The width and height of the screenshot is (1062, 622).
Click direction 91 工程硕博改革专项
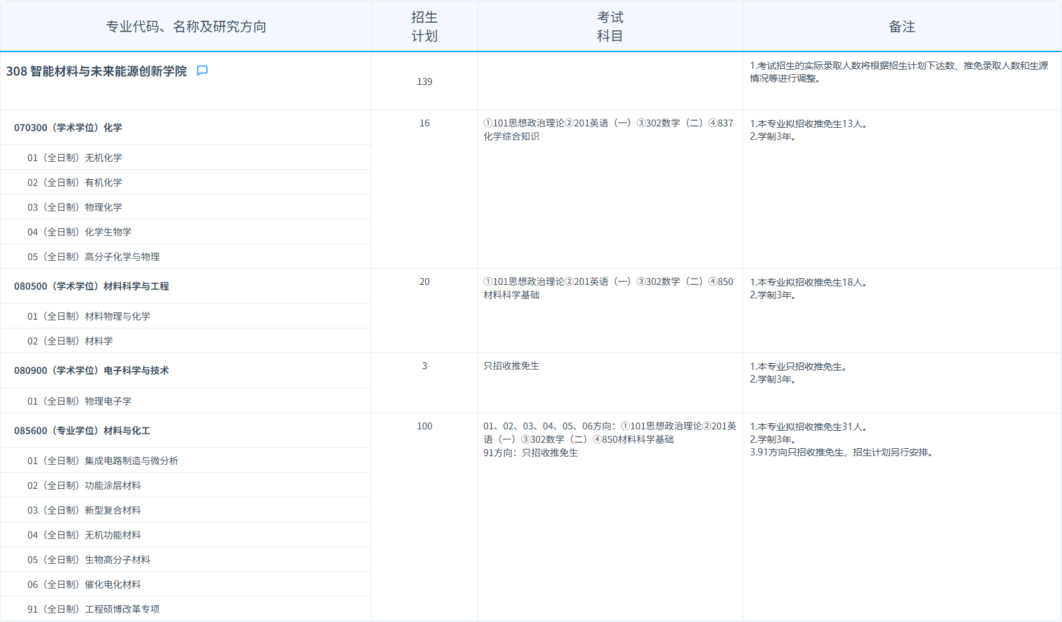(94, 609)
